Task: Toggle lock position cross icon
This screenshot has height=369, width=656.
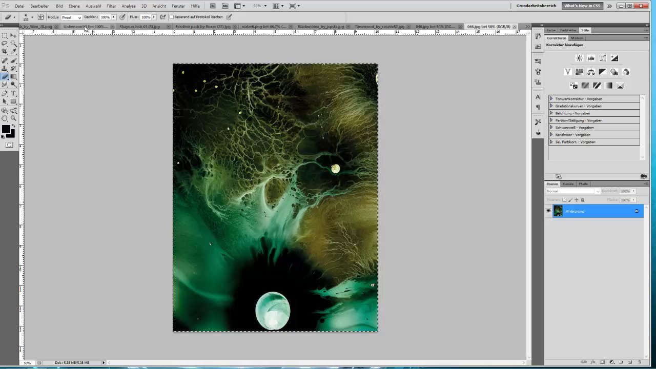Action: click(x=577, y=200)
